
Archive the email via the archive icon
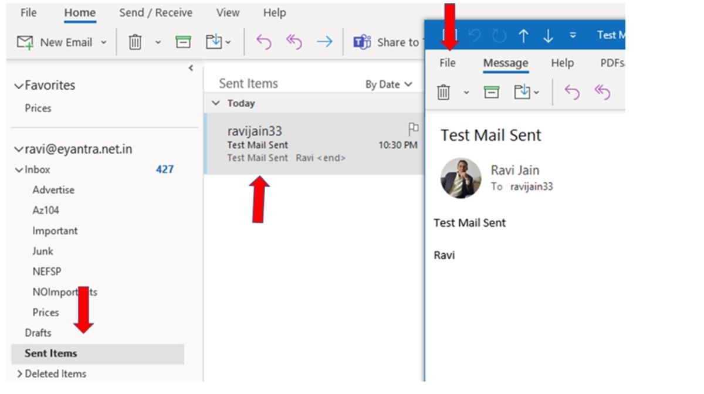pos(184,42)
